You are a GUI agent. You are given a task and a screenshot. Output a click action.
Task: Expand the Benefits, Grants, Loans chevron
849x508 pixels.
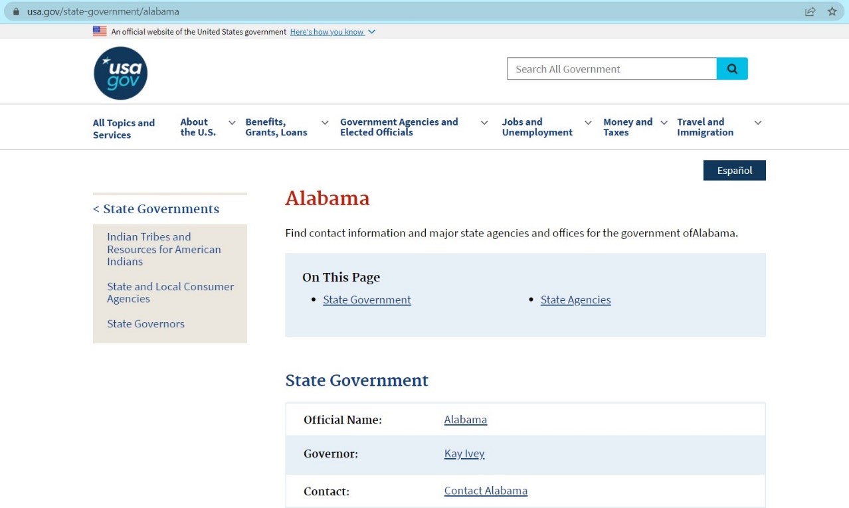click(x=325, y=122)
